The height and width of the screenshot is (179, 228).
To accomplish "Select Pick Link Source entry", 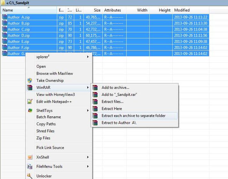I will pos(50,148).
